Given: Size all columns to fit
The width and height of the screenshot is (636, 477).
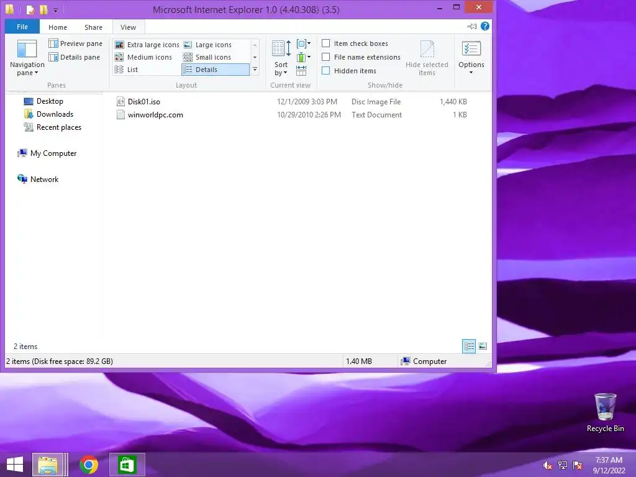Looking at the screenshot, I should [301, 71].
